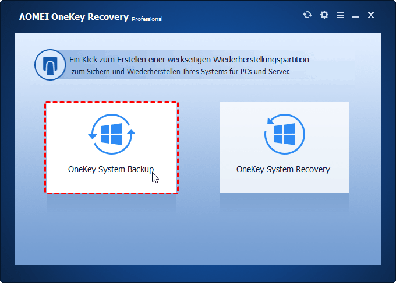The height and width of the screenshot is (283, 396).
Task: Click the 'Ein Klick zum Erstellen' headline text
Action: tap(189, 60)
